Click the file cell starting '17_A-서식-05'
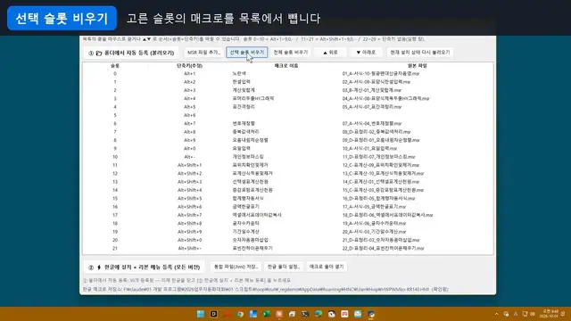The width and height of the screenshot is (571, 321). pyautogui.click(x=374, y=207)
